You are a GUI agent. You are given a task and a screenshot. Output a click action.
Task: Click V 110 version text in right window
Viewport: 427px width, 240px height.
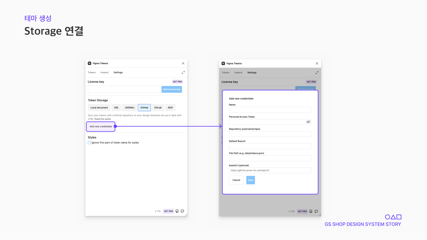click(x=292, y=211)
